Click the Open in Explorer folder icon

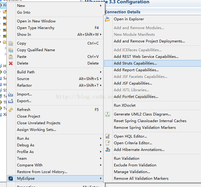tap(107, 19)
